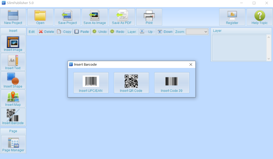
Task: Insert a QR Code barcode
Action: 131,83
